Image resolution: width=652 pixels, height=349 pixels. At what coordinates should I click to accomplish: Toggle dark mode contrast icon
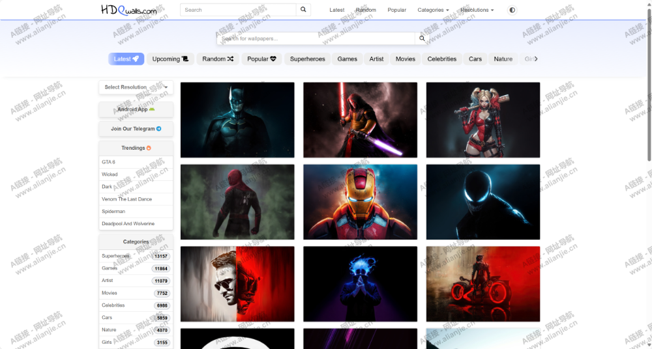(512, 10)
